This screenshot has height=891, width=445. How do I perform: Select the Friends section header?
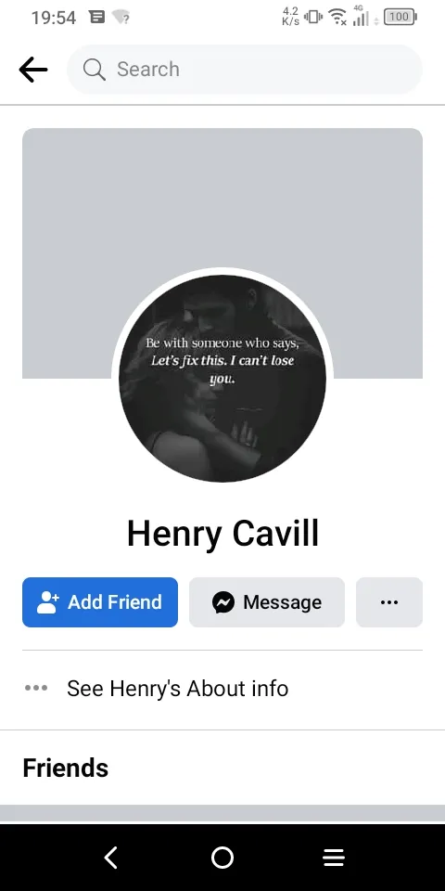[x=65, y=768]
